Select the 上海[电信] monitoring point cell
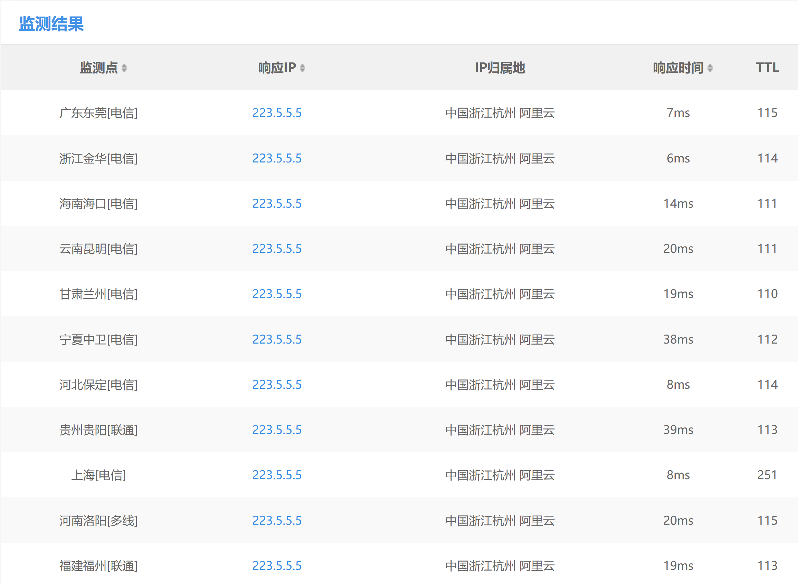This screenshot has height=584, width=798. 98,475
